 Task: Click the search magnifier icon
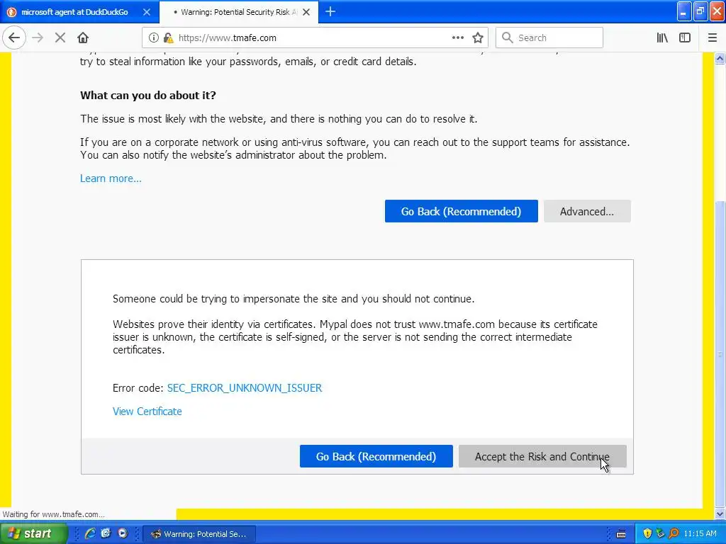point(508,38)
